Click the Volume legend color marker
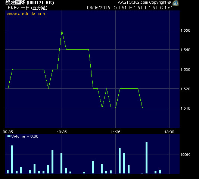 [9, 136]
